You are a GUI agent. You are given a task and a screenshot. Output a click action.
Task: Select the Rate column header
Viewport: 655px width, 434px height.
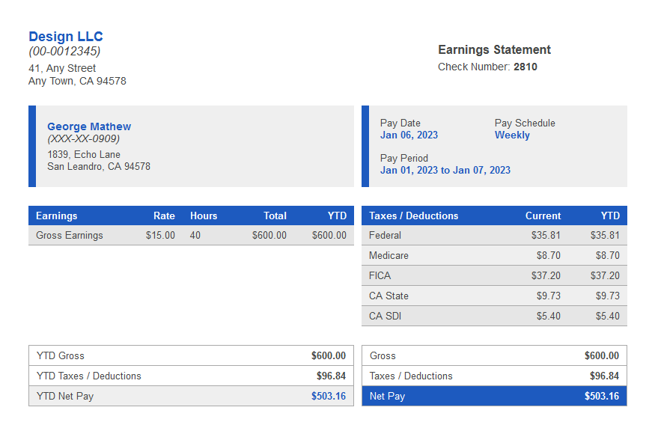point(164,216)
